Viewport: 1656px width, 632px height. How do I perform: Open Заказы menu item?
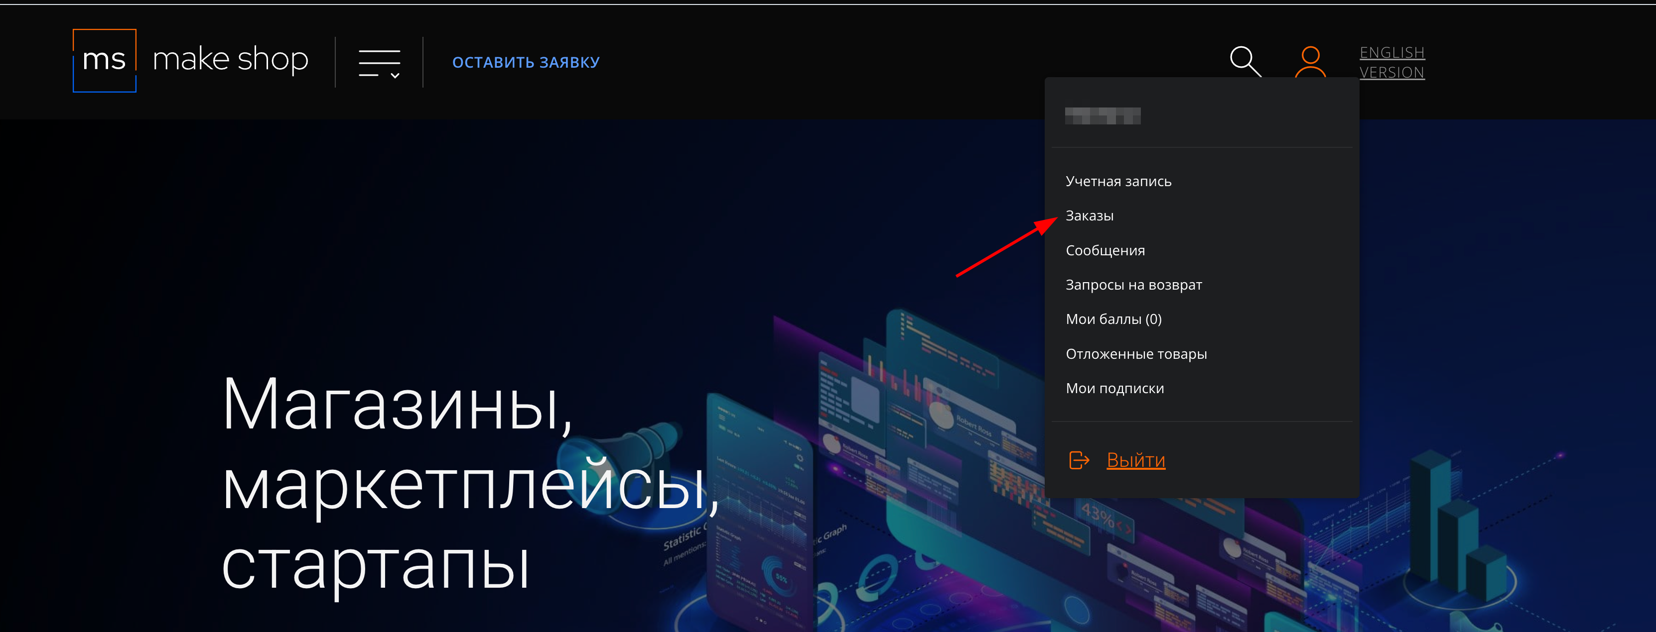coord(1089,216)
